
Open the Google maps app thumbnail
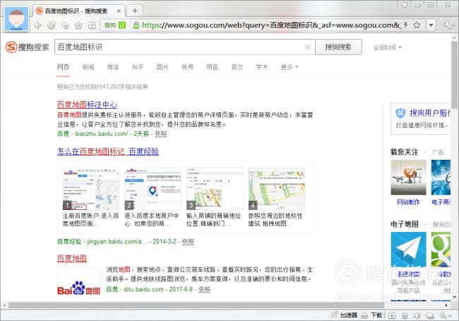(441, 250)
